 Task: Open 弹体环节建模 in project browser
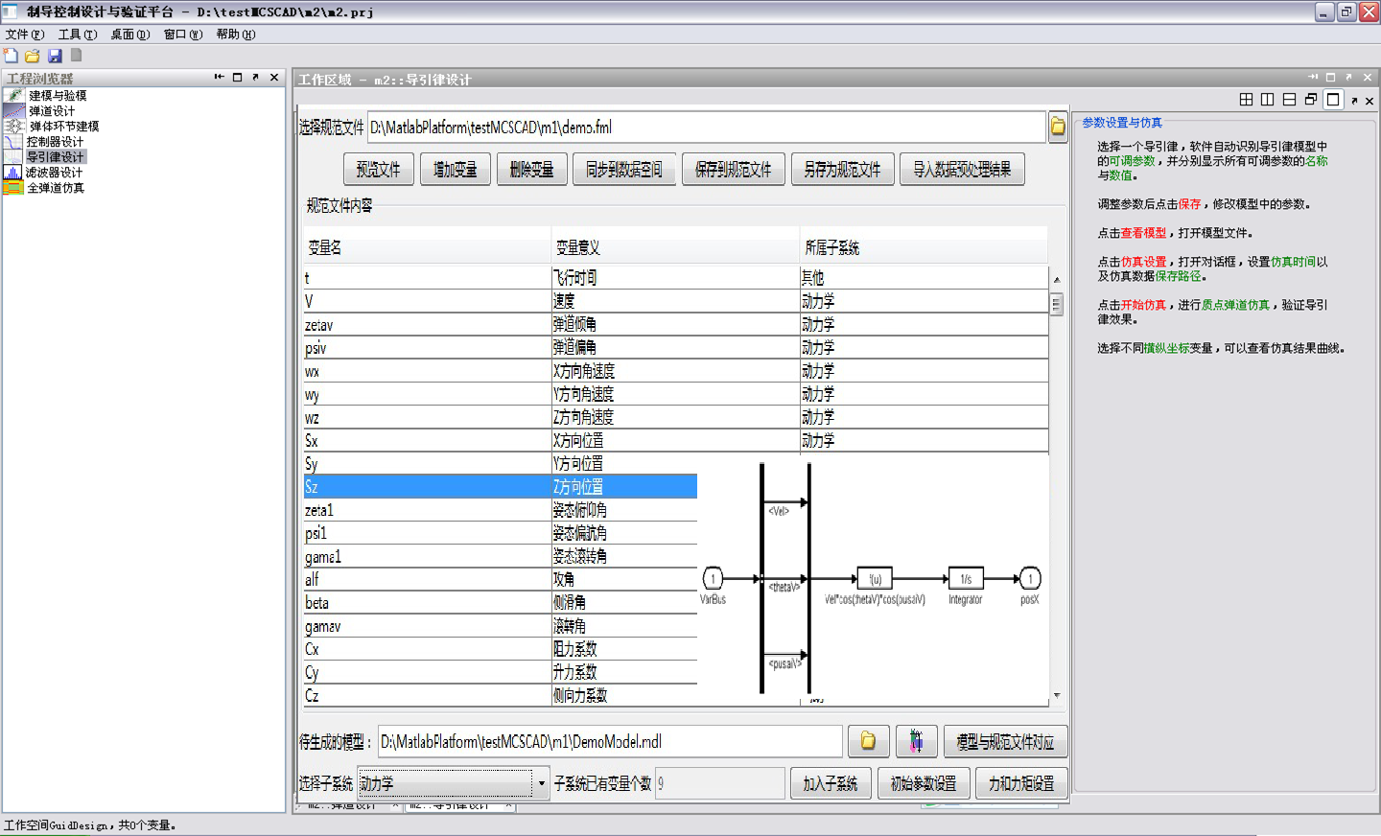(63, 126)
